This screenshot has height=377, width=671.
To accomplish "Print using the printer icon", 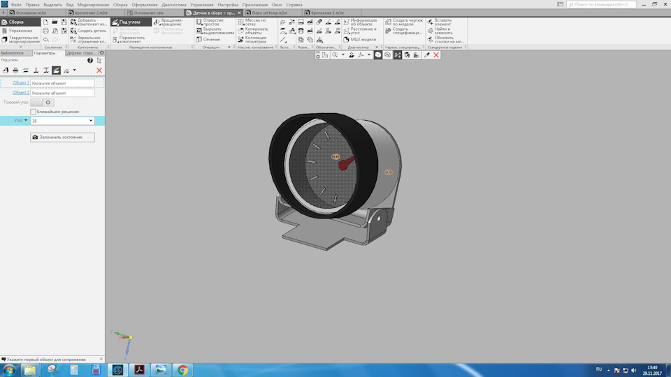I will 46,31.
